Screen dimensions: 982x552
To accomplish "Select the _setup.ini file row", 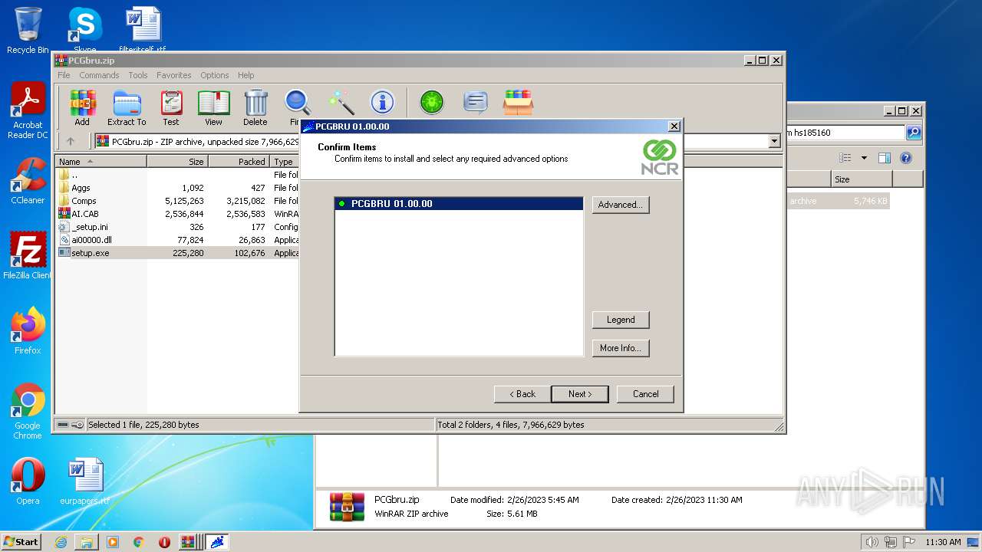I will pyautogui.click(x=177, y=227).
